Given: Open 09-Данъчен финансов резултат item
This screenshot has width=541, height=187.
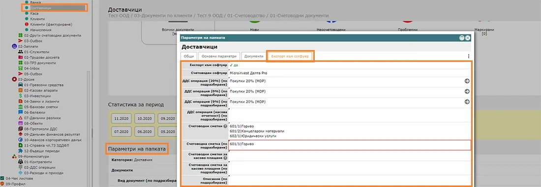Looking at the screenshot, I should [x=52, y=134].
